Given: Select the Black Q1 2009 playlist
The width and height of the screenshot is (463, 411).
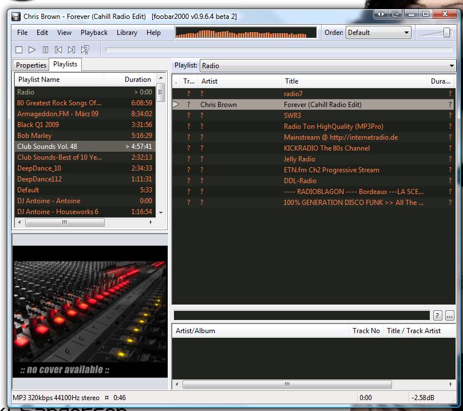Looking at the screenshot, I should [x=85, y=125].
